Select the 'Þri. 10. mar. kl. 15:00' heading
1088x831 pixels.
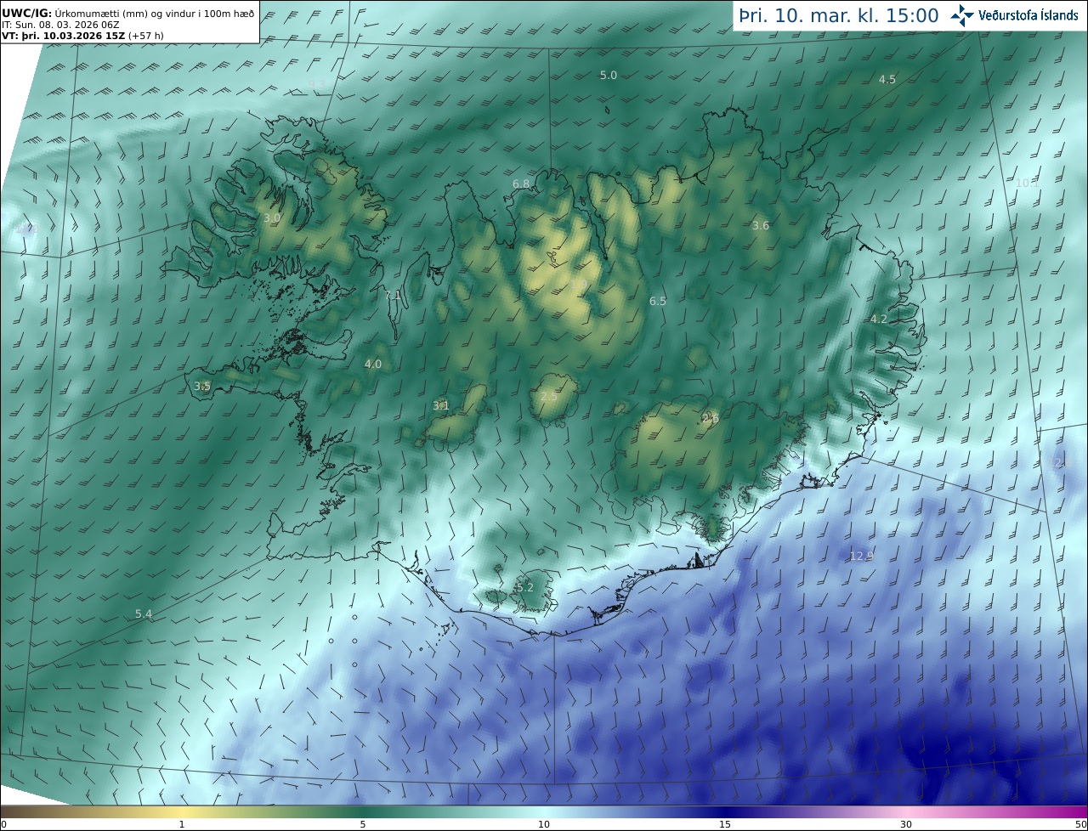[x=838, y=15]
